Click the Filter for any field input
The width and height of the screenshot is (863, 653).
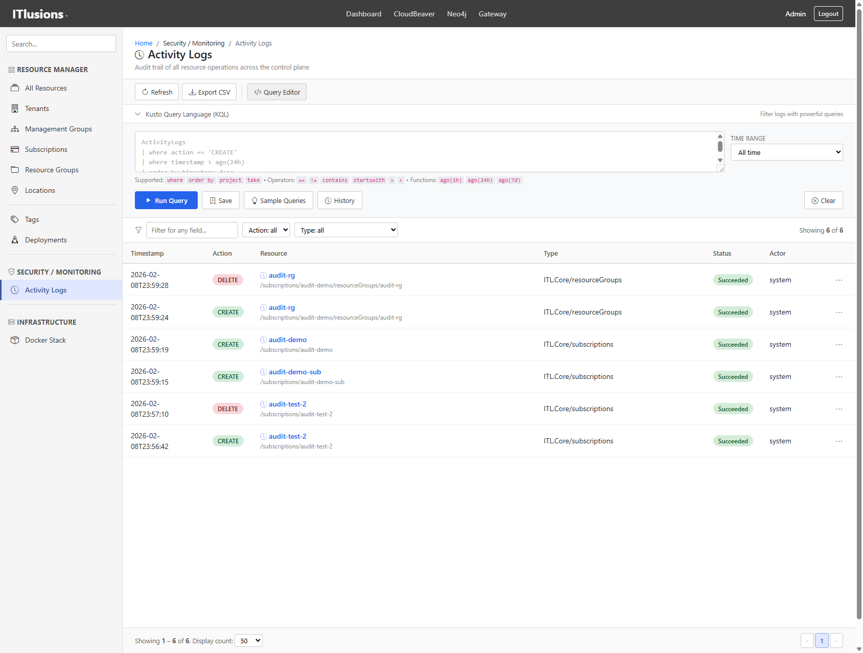click(192, 230)
